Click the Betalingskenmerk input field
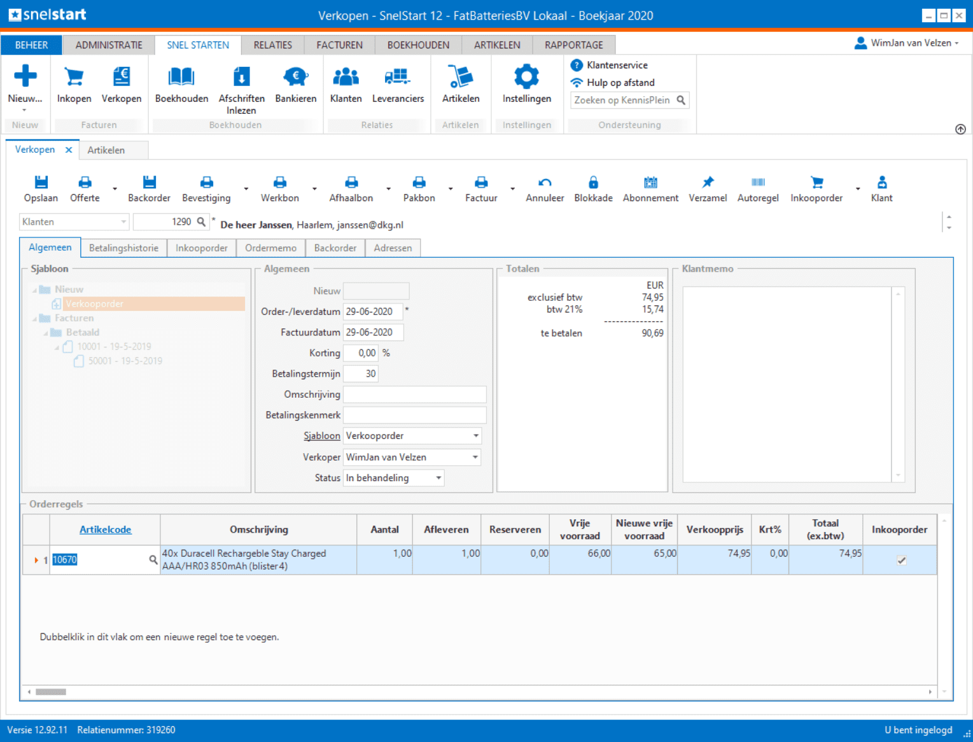 coord(415,415)
